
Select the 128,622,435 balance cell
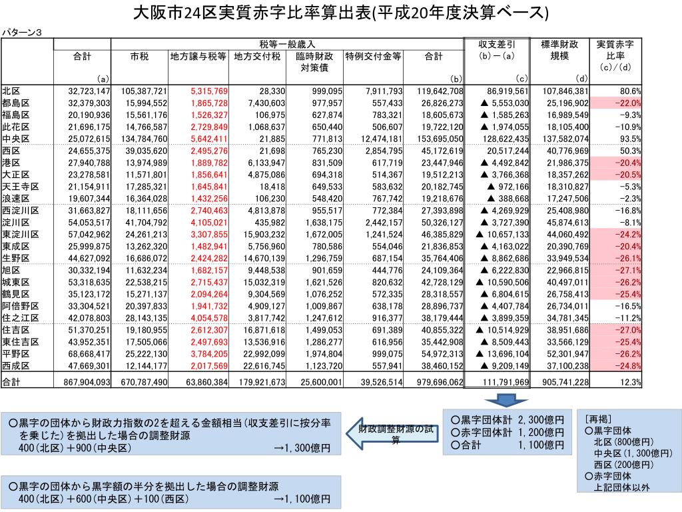click(505, 139)
